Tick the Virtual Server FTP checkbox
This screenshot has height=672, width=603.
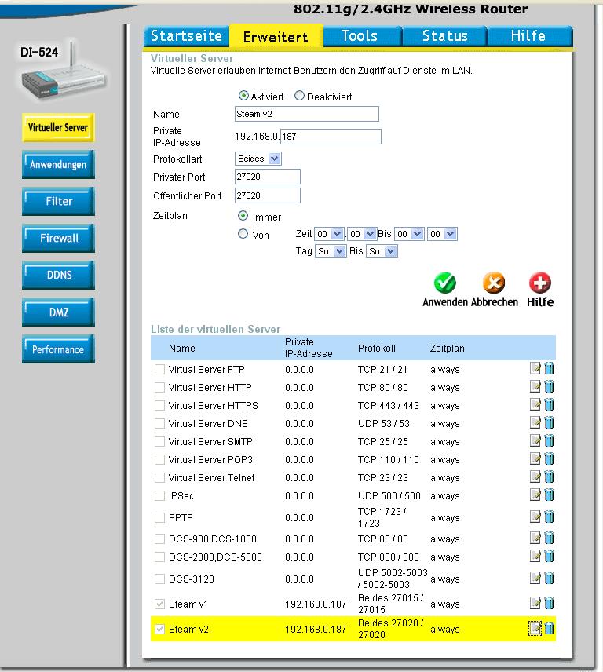[x=159, y=370]
